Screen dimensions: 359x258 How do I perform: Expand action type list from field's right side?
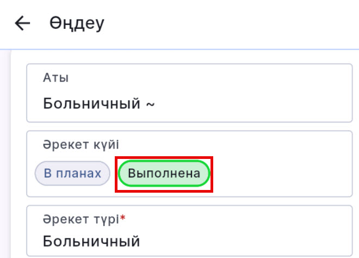tap(332, 231)
